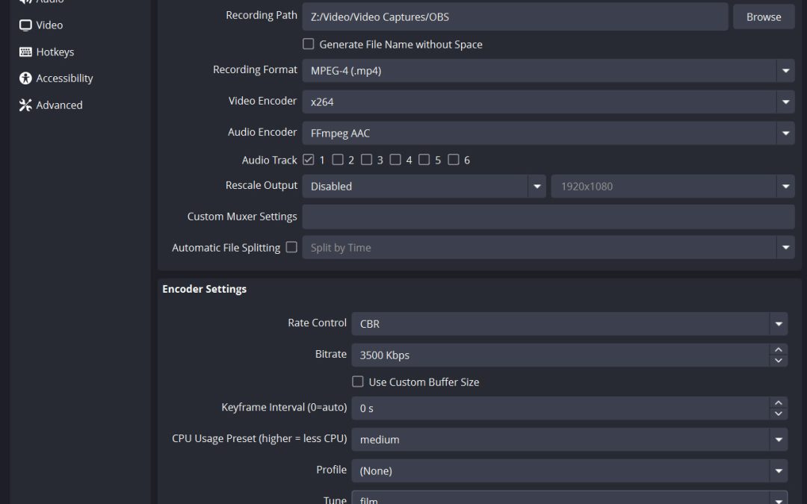
Task: Open the CPU Usage Preset dropdown
Action: [x=569, y=440]
